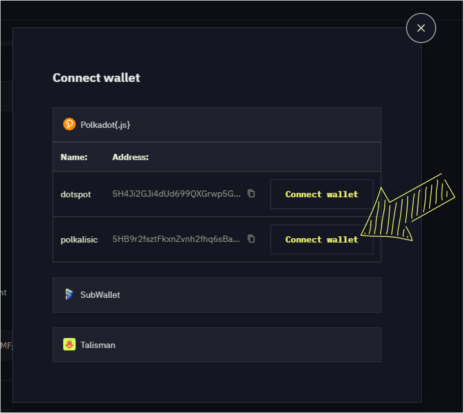Copy the dotspot account address
This screenshot has height=413, width=464.
pyautogui.click(x=251, y=193)
